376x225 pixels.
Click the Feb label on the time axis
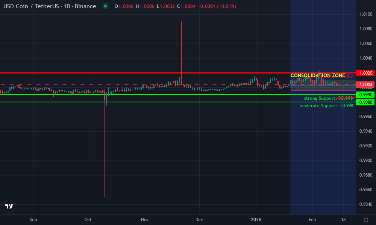pos(312,220)
